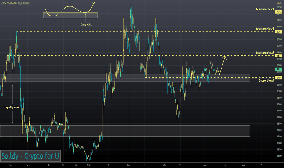Viewport: 284px width, 168px height.
Task: Select the 20.61 resistance price tag
Action: click(279, 31)
